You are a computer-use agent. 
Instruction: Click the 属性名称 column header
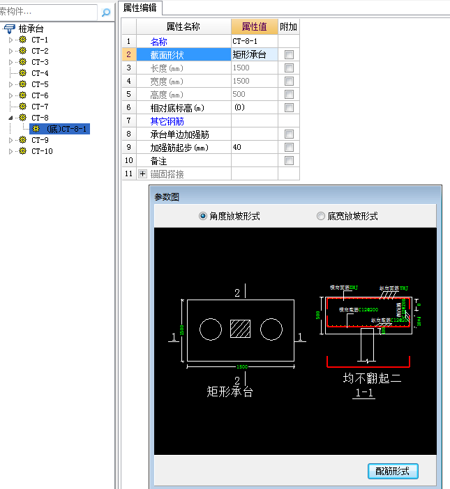click(183, 27)
